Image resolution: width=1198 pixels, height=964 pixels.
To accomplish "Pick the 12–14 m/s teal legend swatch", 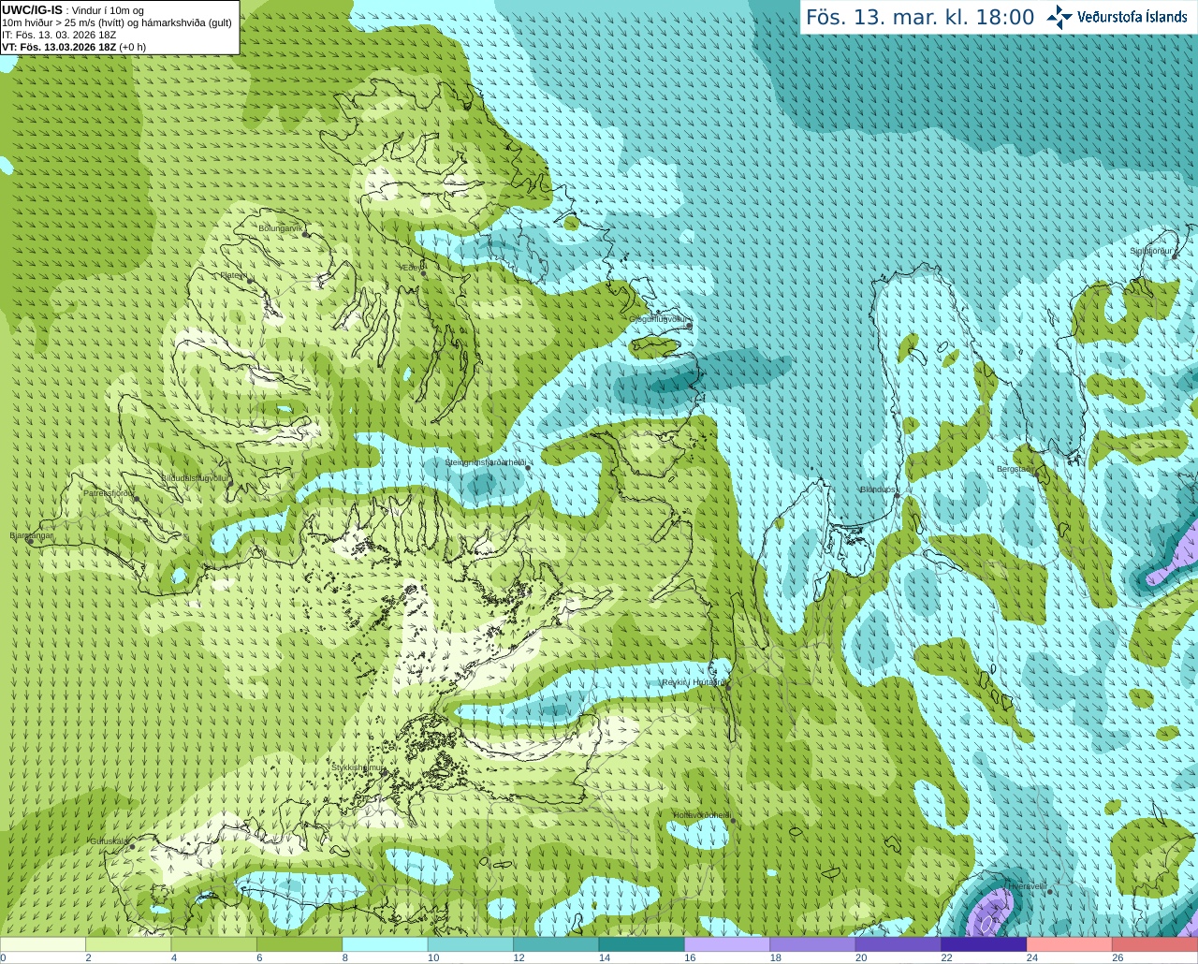I will (x=556, y=944).
